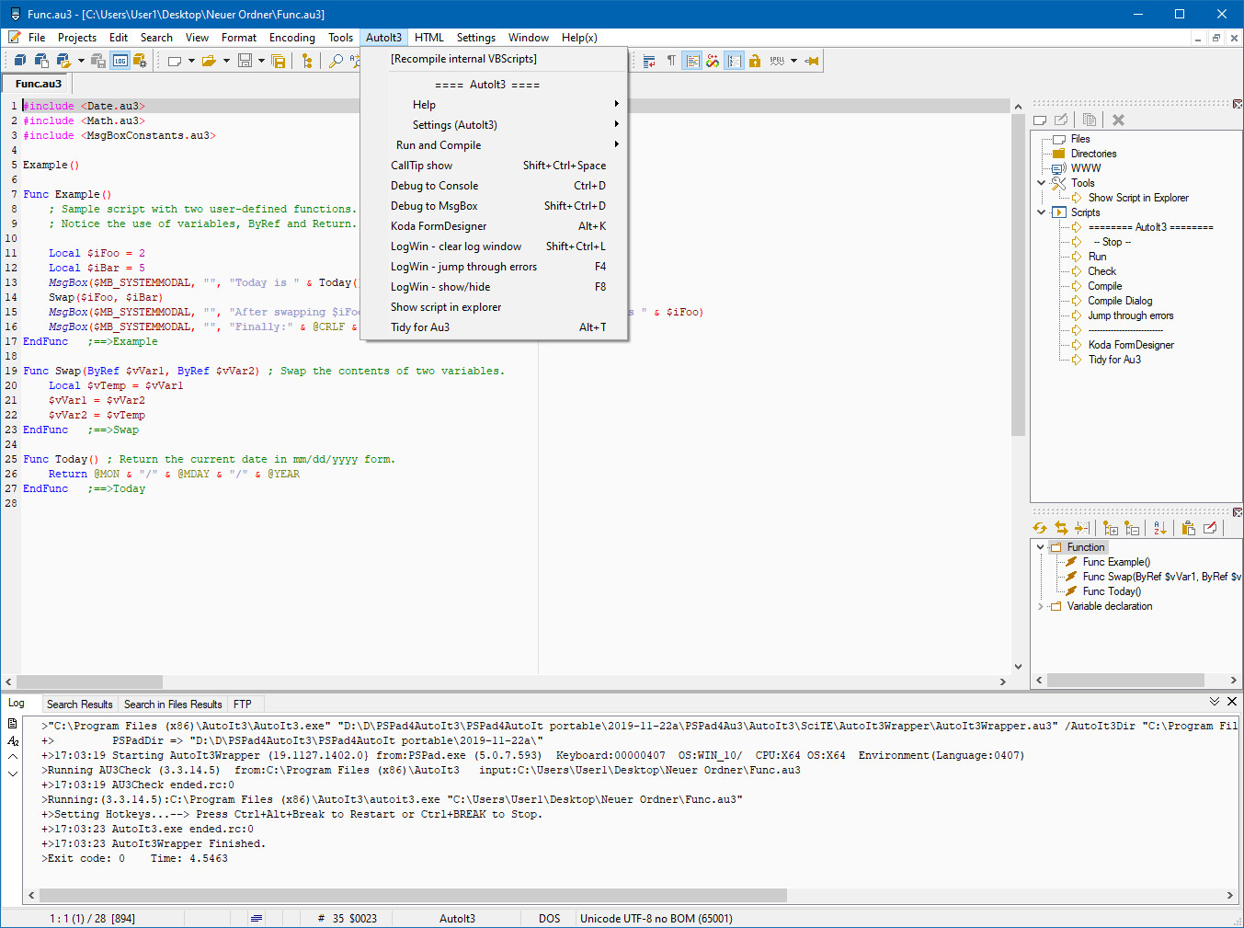Screen dimensions: 1244x928
Task: Toggle the pilcrow show-invisible-characters button
Action: [x=671, y=61]
